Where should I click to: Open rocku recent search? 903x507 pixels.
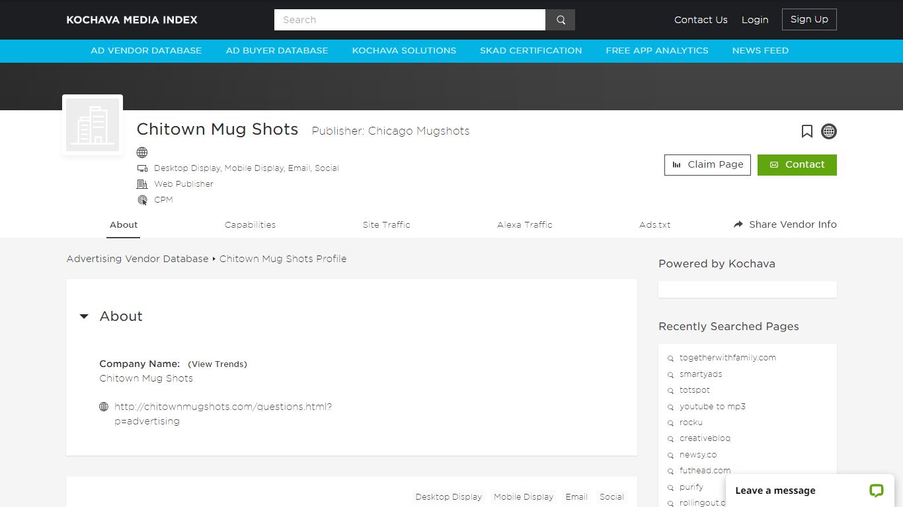tap(691, 422)
